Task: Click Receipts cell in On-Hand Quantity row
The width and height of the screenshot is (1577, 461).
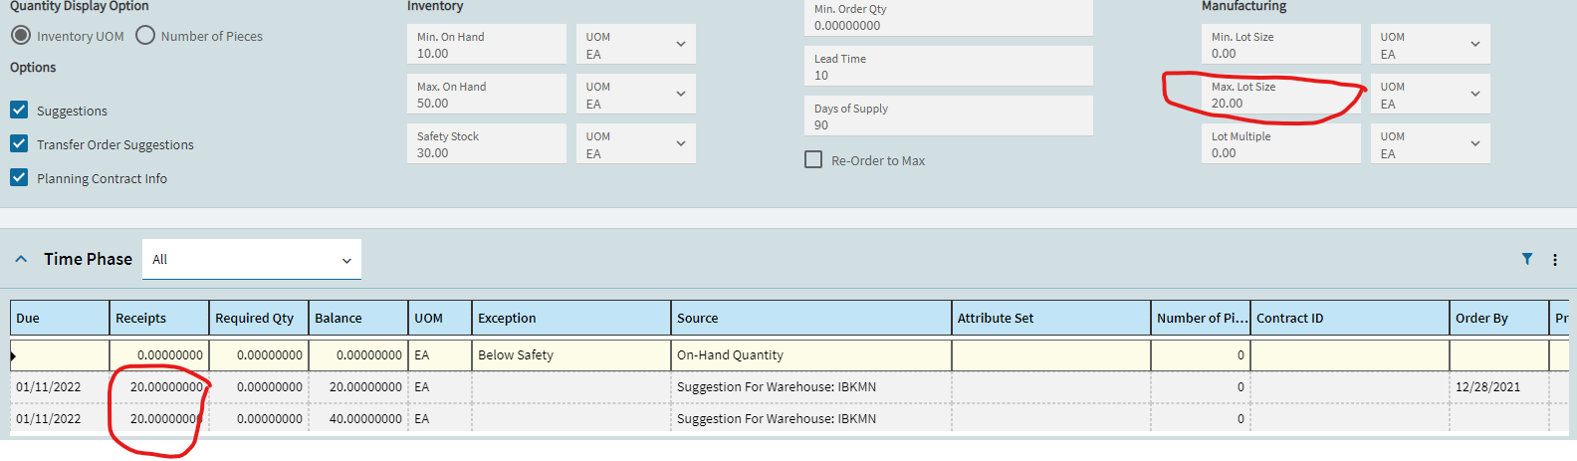Action: pos(159,354)
